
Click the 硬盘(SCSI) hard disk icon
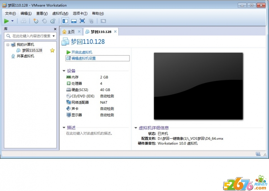(x=68, y=90)
